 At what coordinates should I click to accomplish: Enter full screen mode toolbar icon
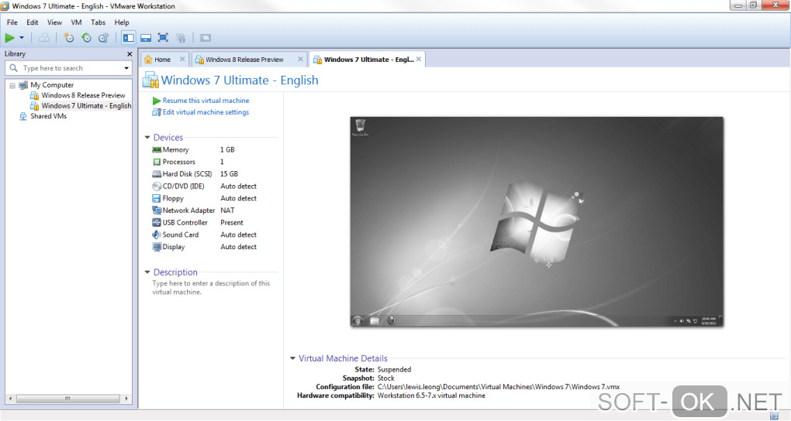point(163,38)
